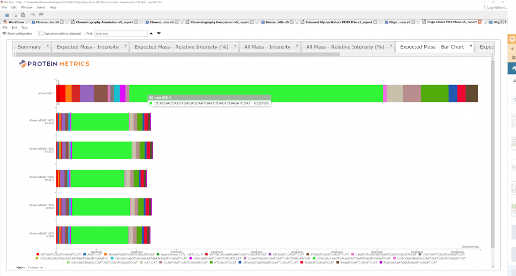
Task: Click the document icon in the top toolbar
Action: (23, 15)
